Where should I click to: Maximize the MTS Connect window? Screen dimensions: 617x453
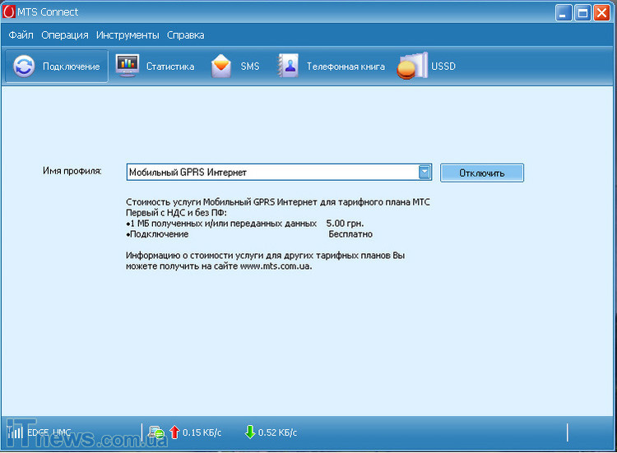click(x=582, y=13)
